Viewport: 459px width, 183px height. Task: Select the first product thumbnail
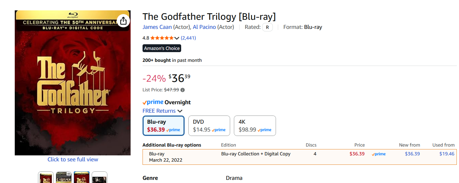46,177
